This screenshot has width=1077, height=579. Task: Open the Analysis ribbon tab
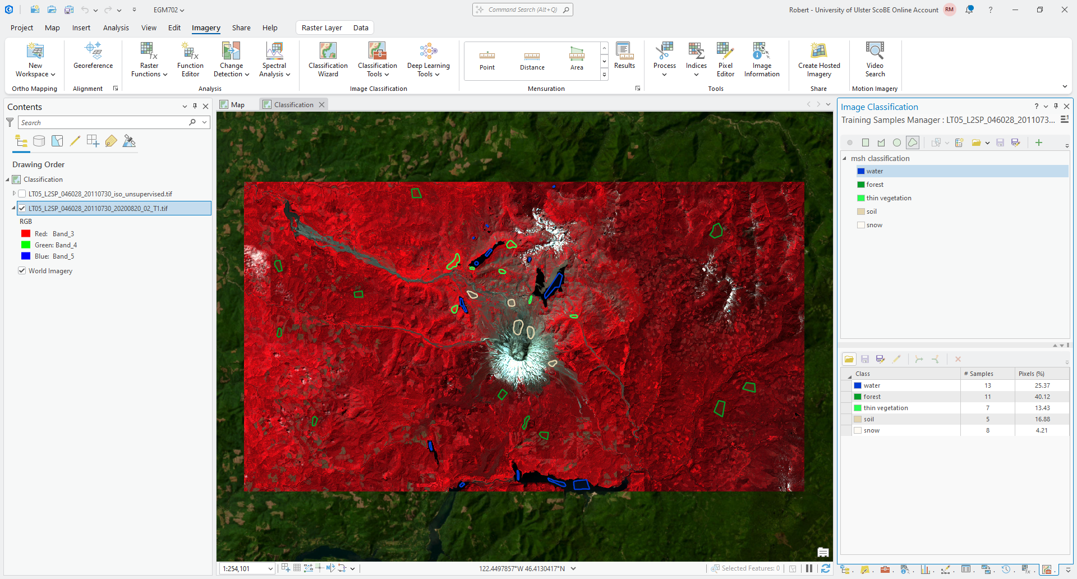tap(116, 28)
